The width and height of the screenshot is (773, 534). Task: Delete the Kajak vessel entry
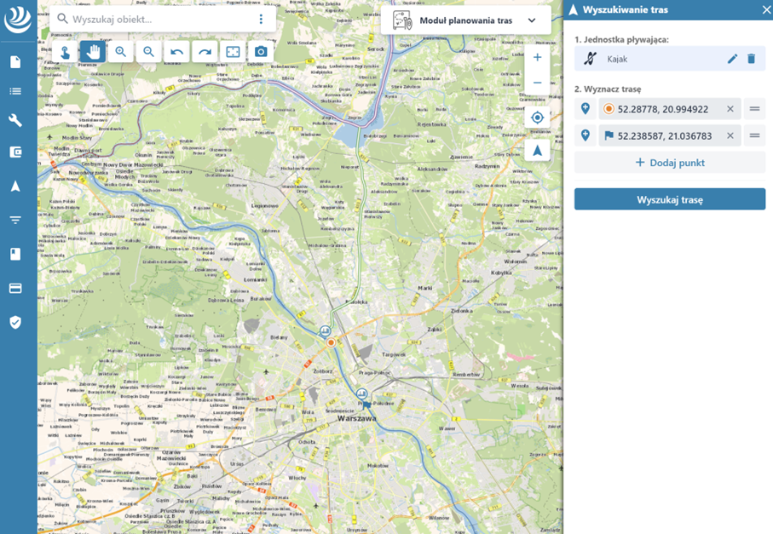pyautogui.click(x=751, y=59)
